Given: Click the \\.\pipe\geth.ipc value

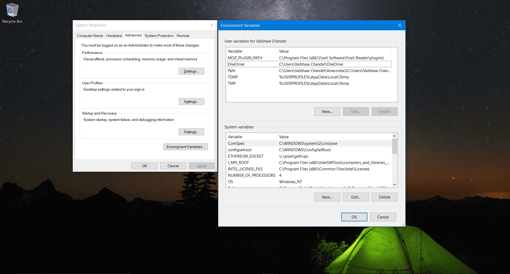Looking at the screenshot, I should 294,156.
